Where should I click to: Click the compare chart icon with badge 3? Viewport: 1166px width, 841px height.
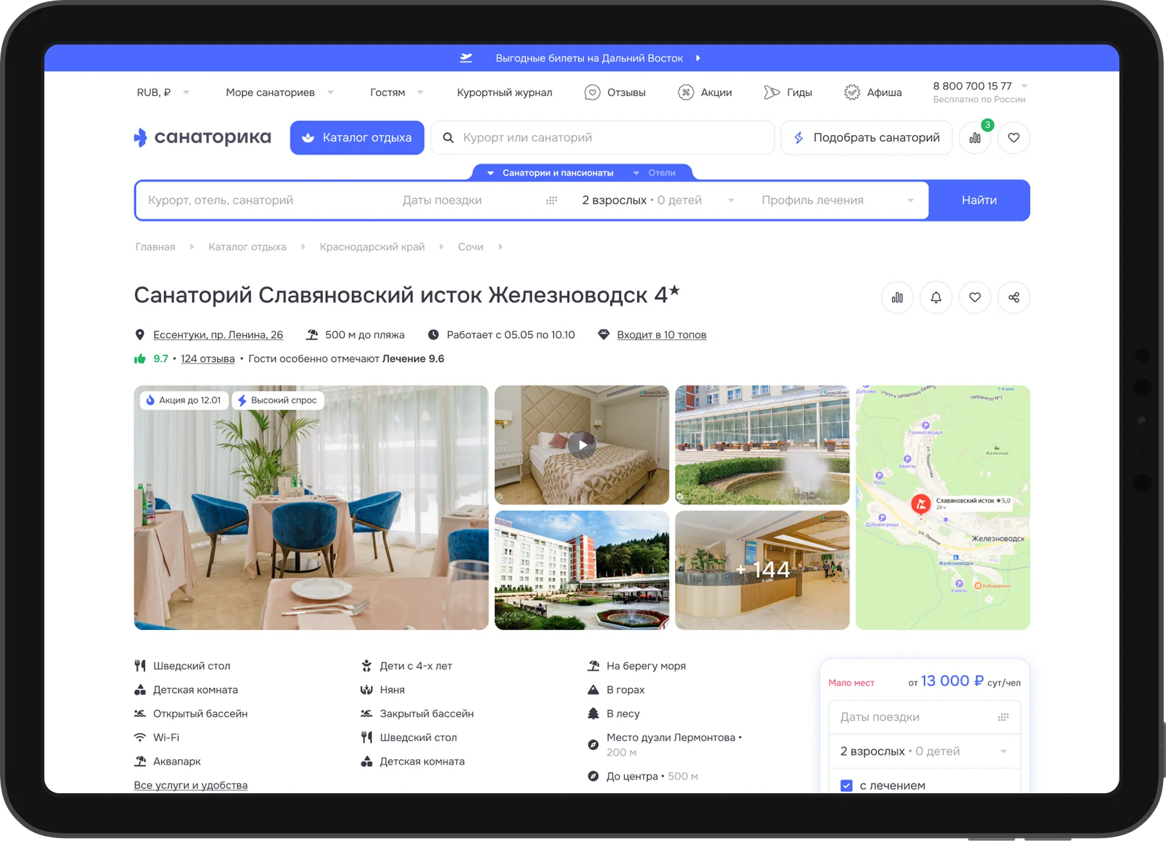coord(975,138)
